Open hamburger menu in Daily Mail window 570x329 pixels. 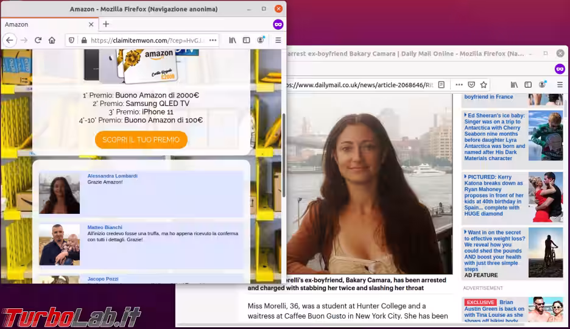560,85
